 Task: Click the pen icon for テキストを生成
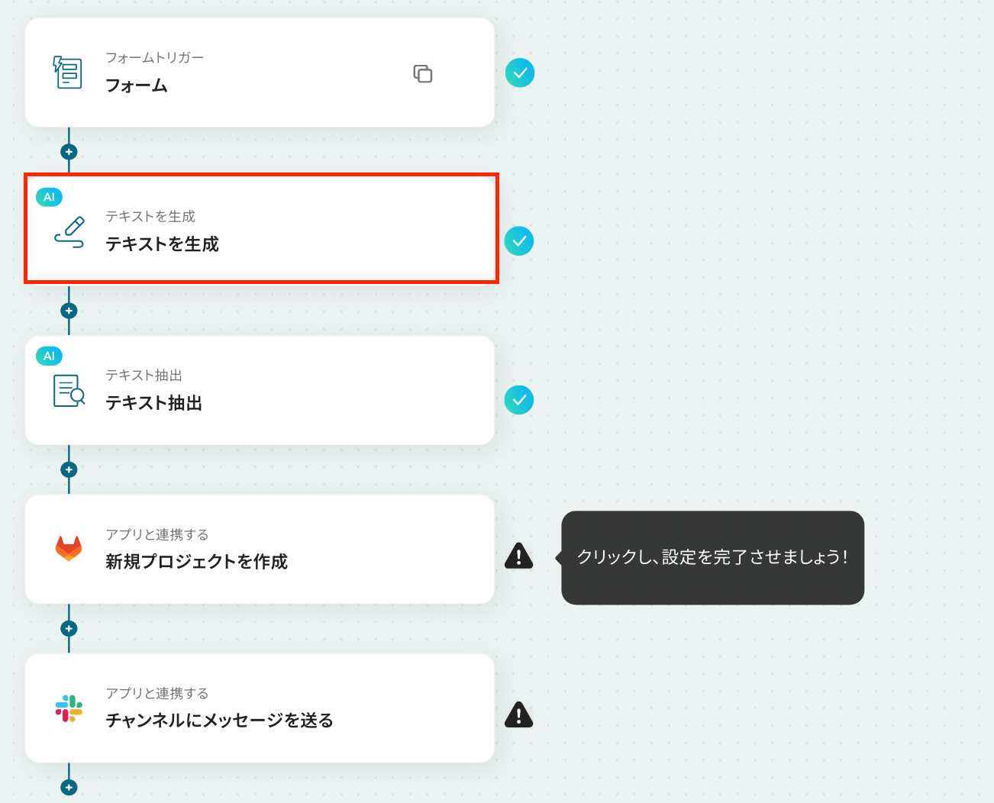click(69, 232)
